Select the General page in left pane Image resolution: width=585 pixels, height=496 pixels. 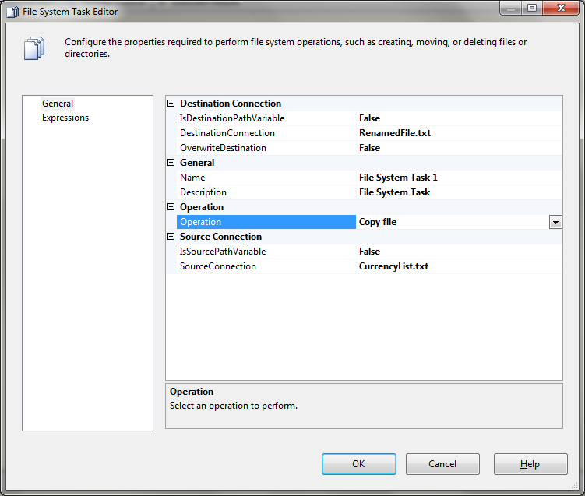58,104
